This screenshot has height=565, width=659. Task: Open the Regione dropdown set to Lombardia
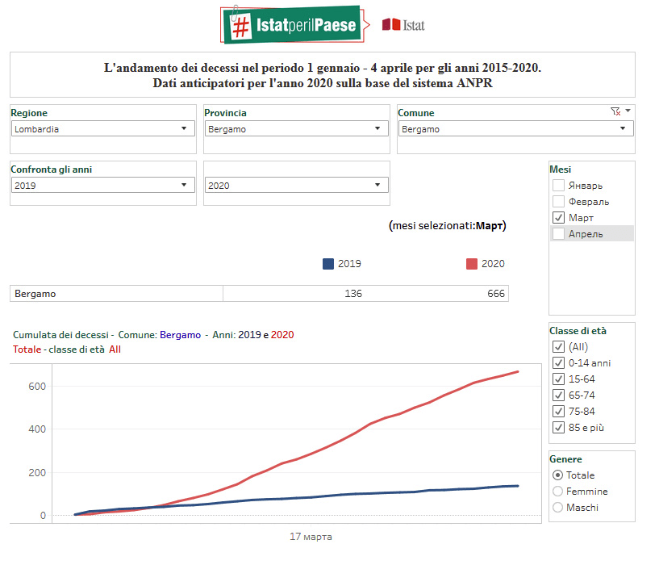pyautogui.click(x=103, y=129)
